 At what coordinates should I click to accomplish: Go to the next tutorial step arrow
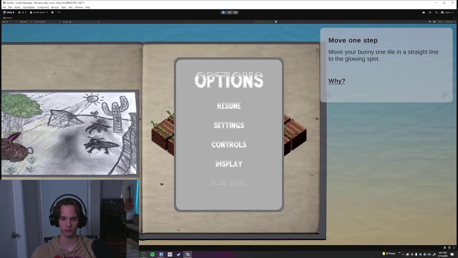445,95
